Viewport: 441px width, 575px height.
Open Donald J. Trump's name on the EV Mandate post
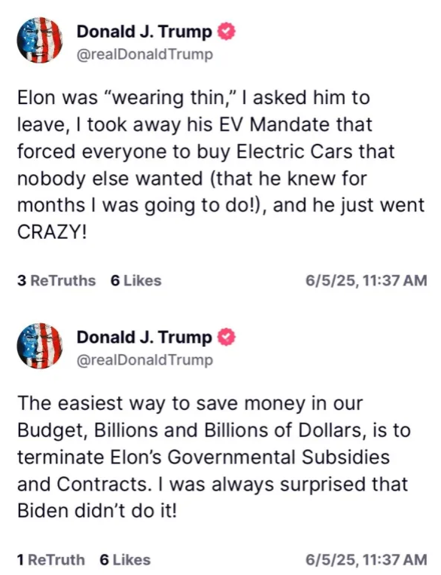pos(144,32)
